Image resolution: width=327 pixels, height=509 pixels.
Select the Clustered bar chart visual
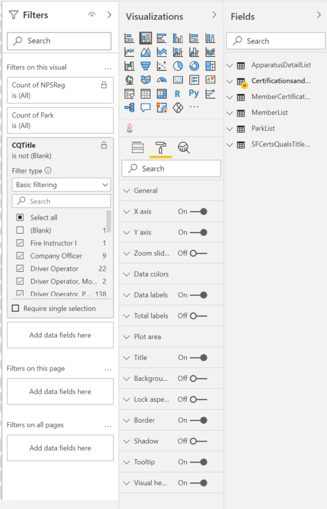pyautogui.click(x=161, y=38)
